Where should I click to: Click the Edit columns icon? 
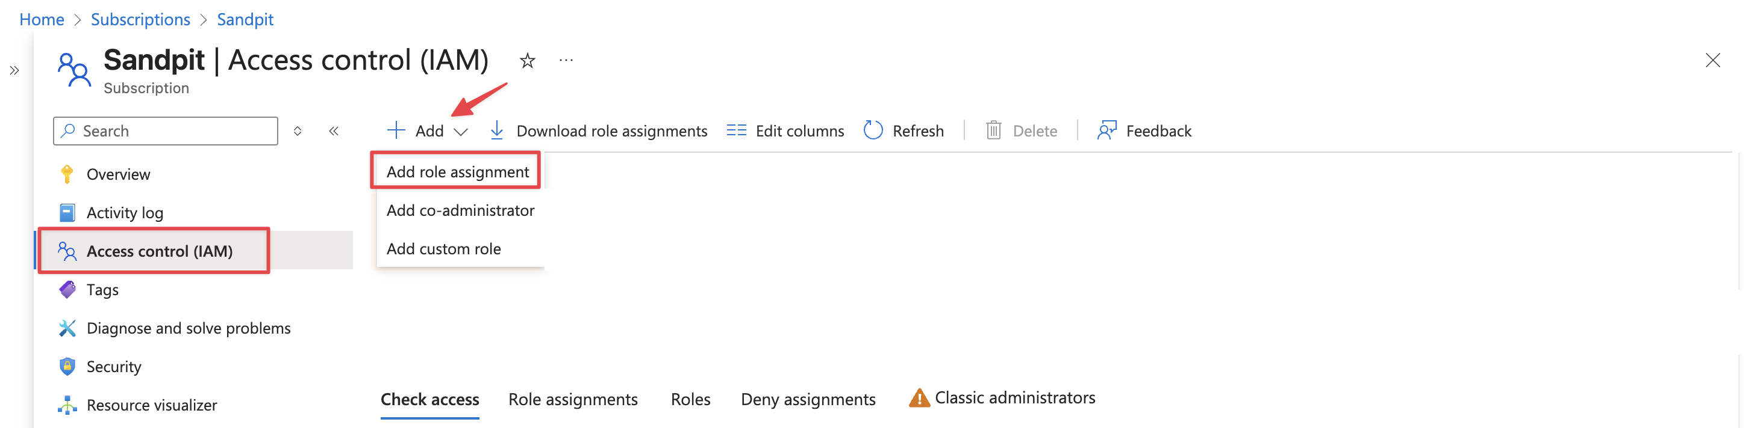pos(736,130)
